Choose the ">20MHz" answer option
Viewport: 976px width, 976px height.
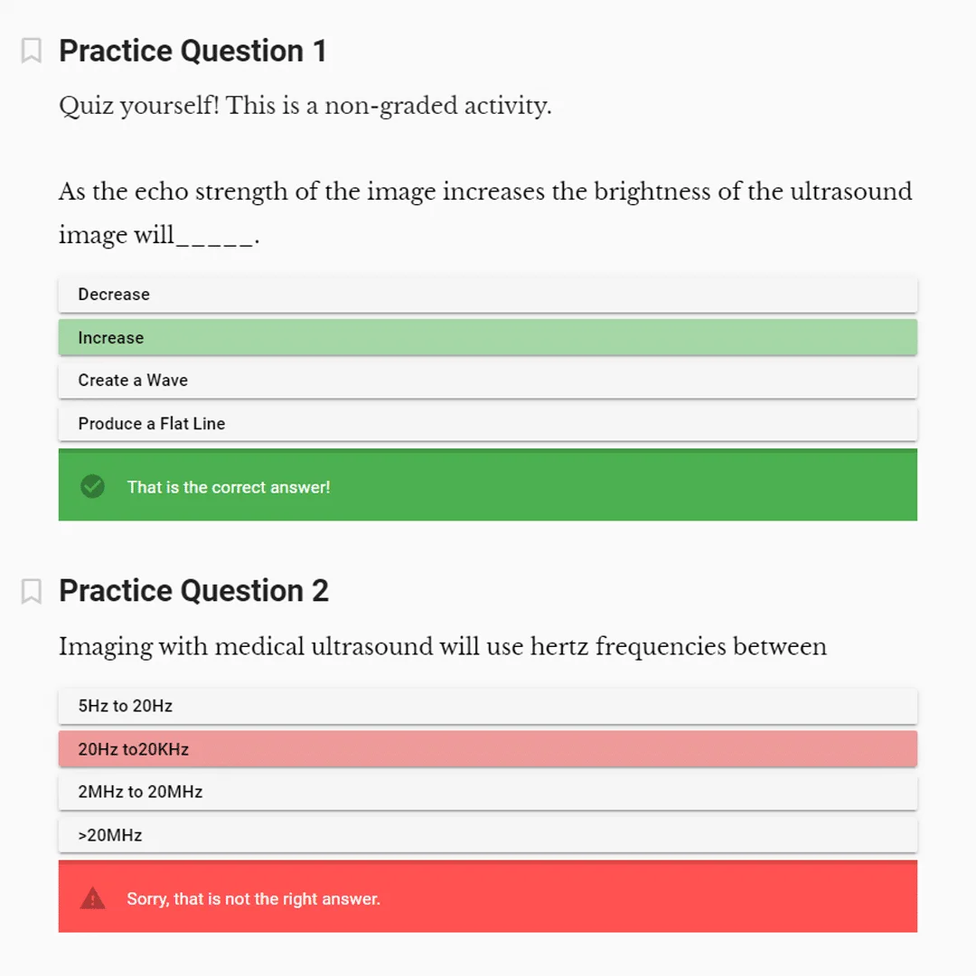tap(488, 835)
